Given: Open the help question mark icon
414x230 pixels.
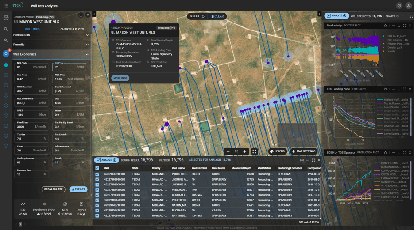Looking at the screenshot, I should [399, 6].
